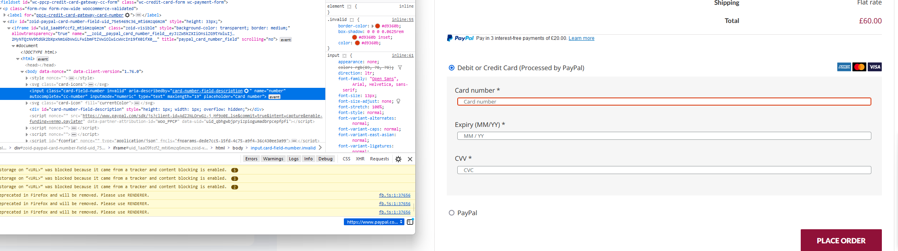Expand the border-color property arrow
Image resolution: width=898 pixels, height=251 pixels.
tap(373, 26)
